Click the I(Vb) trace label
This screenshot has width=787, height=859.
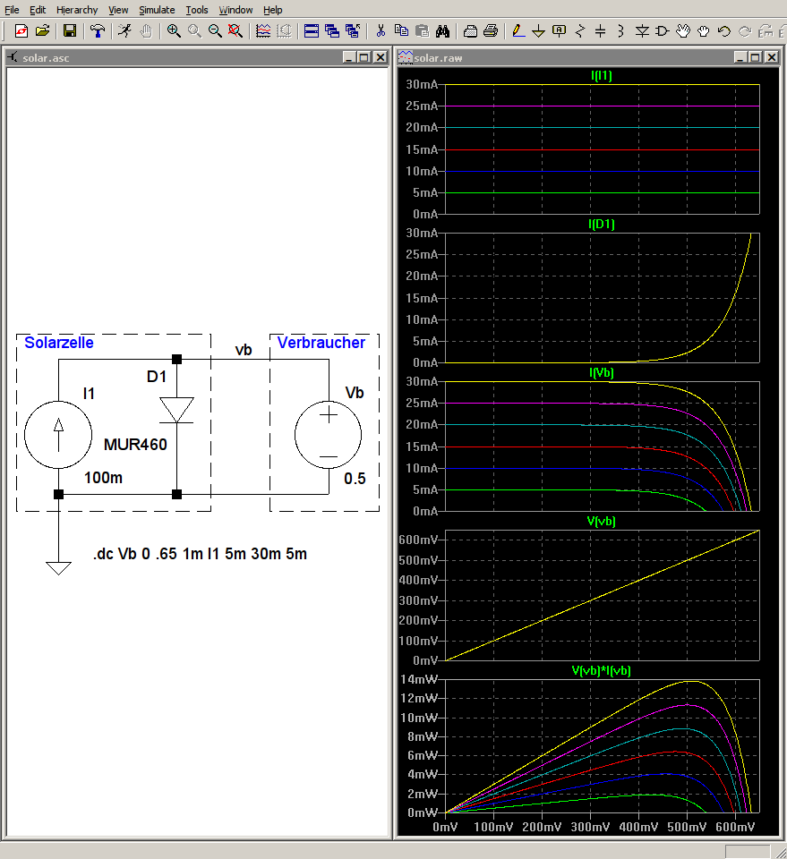[x=601, y=372]
